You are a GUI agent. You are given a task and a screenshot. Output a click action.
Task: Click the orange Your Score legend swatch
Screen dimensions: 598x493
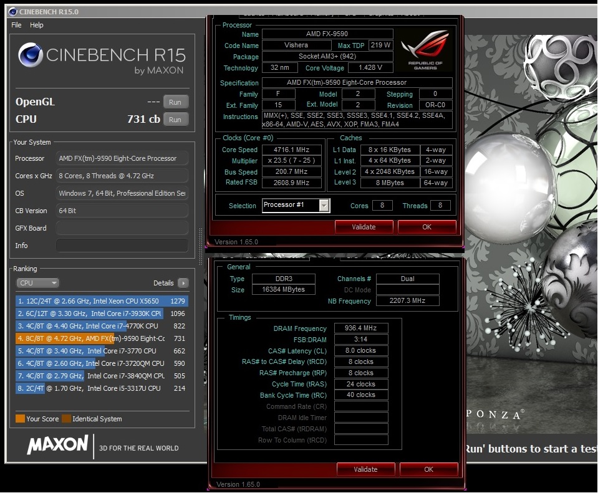point(20,419)
